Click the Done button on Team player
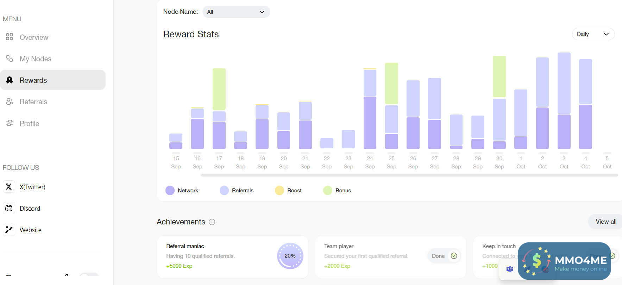The width and height of the screenshot is (622, 285). point(444,256)
